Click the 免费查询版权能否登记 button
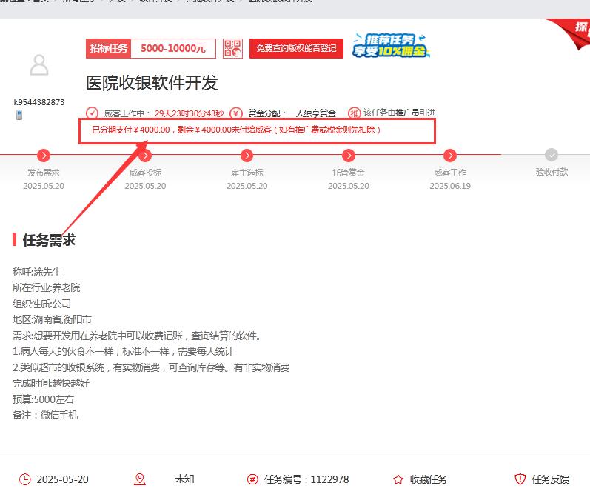 (296, 48)
